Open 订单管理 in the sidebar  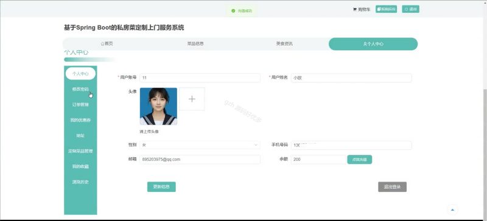pyautogui.click(x=80, y=104)
